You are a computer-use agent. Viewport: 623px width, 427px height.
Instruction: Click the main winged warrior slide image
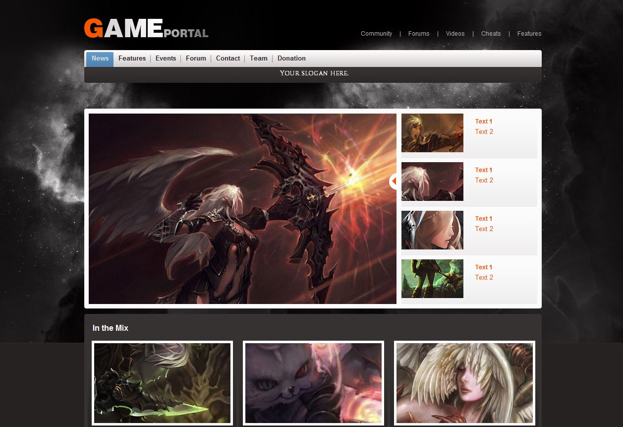(x=242, y=209)
